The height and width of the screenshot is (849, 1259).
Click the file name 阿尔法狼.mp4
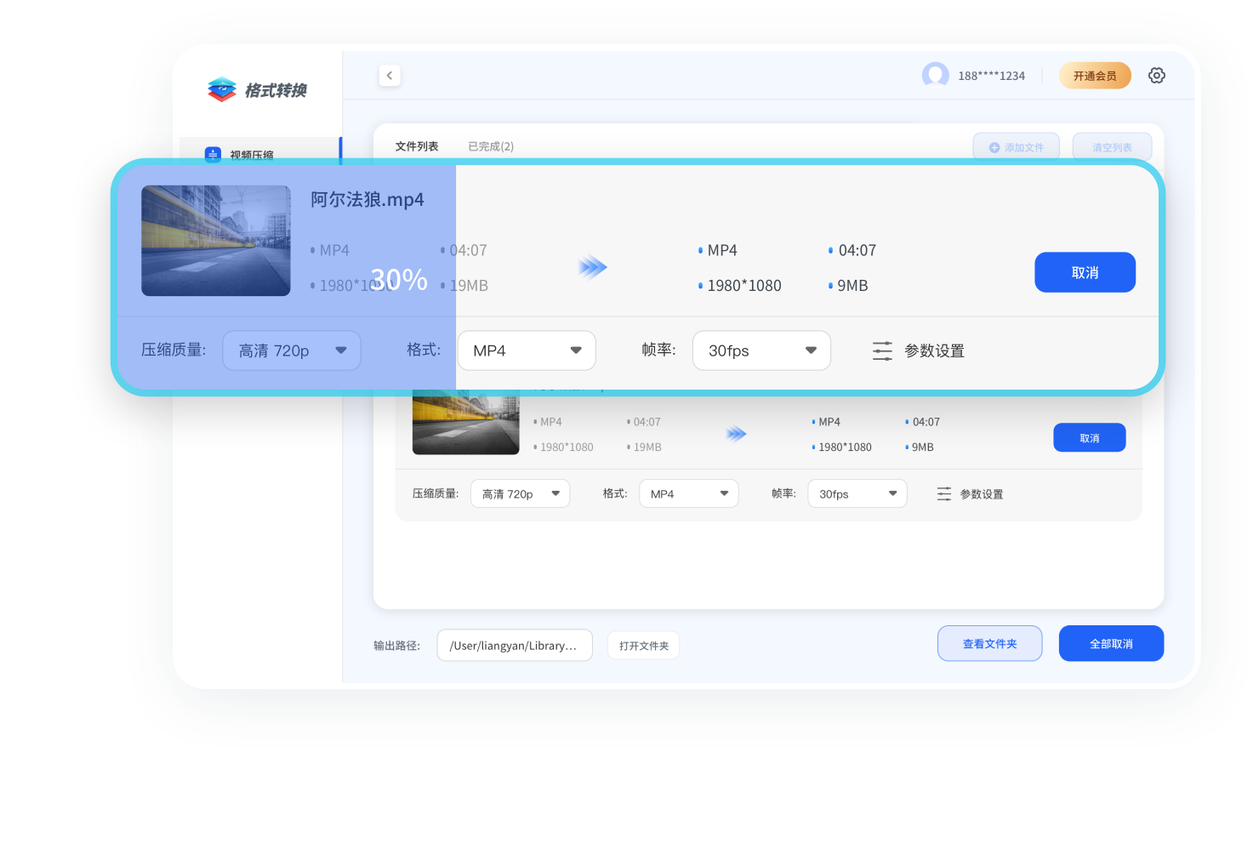tap(367, 200)
